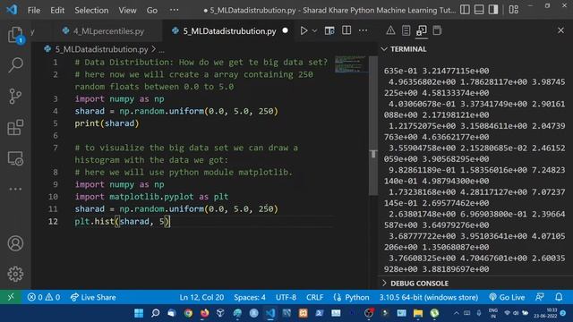Viewport: 573px width, 322px height.
Task: Open notifications bell in status bar
Action: click(x=559, y=297)
